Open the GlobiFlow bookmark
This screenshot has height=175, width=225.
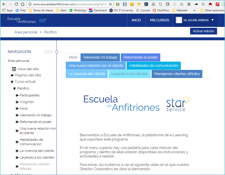[x=161, y=10]
